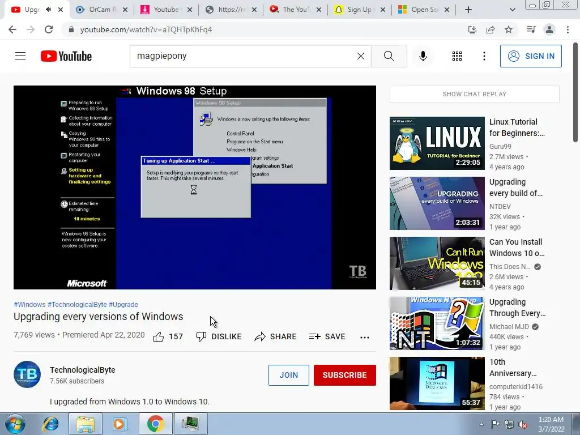Click the Dislike thumbs-down button
This screenshot has height=435, width=580.
tap(219, 336)
